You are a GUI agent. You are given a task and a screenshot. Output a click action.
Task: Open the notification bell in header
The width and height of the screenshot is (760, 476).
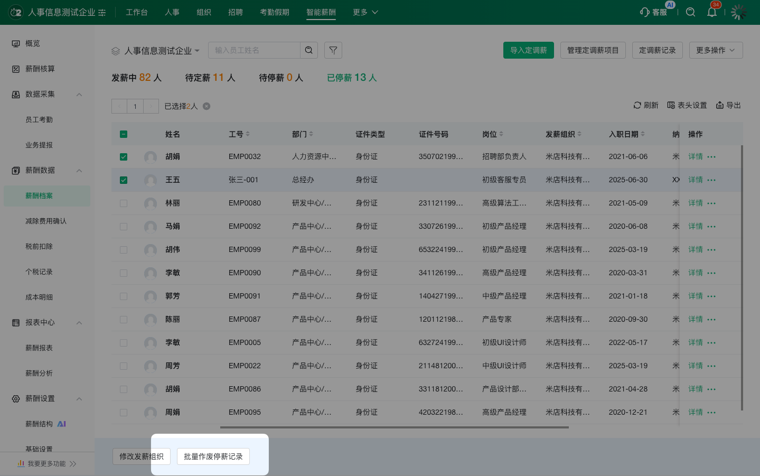pyautogui.click(x=712, y=12)
